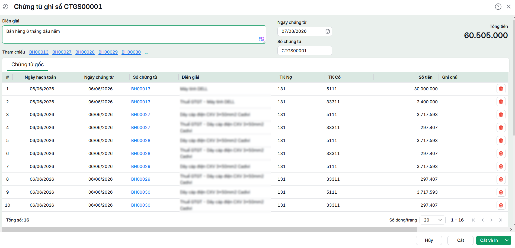Viewport: 515px width, 248px height.
Task: Open reference link BH00013 in Tham chiếu
Action: coord(39,52)
